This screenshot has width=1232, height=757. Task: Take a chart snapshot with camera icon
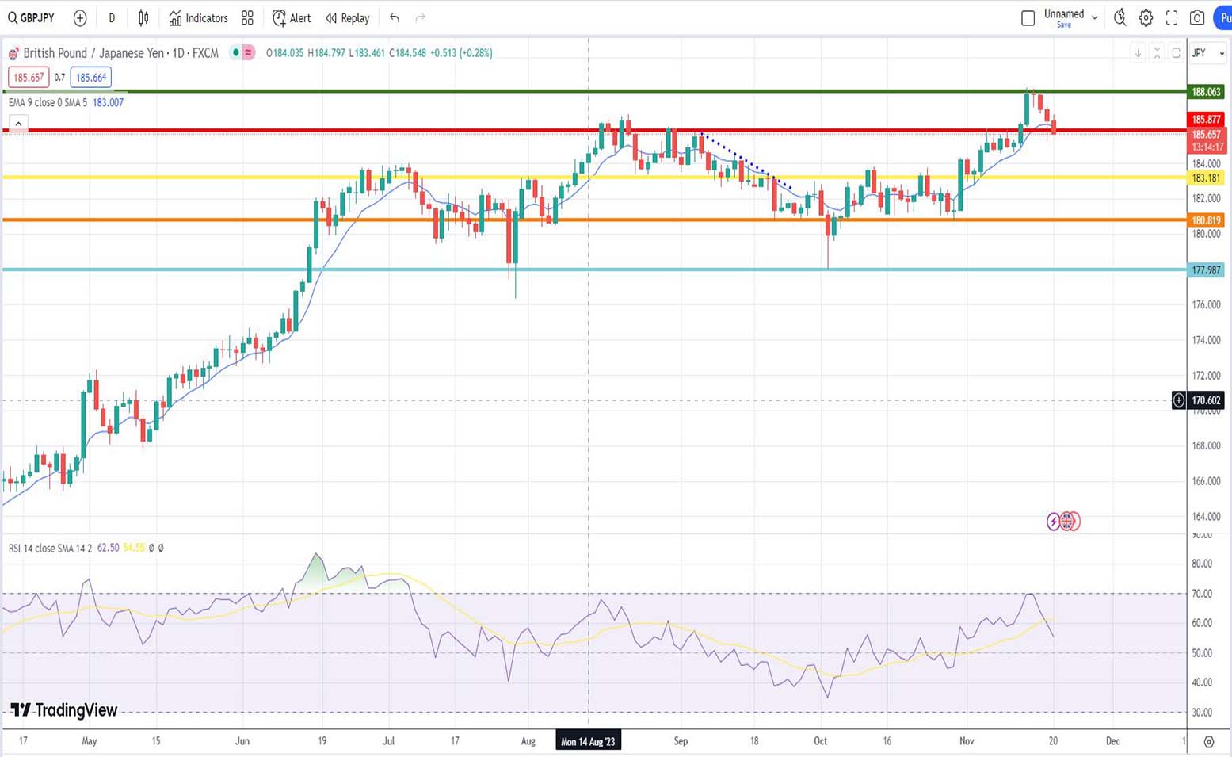tap(1197, 17)
